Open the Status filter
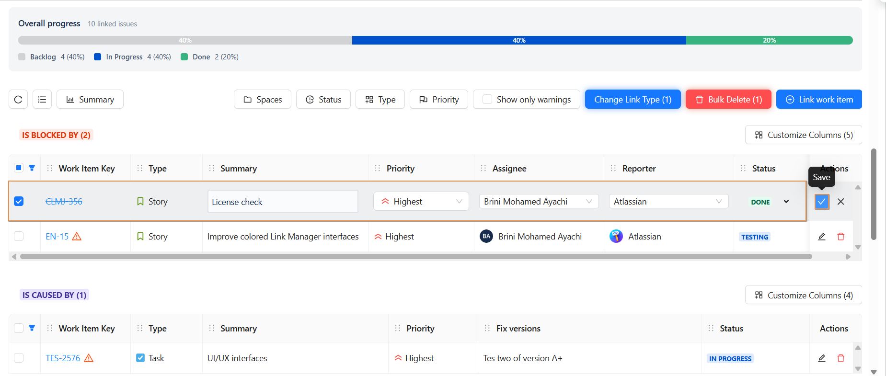The height and width of the screenshot is (376, 886). pyautogui.click(x=323, y=100)
